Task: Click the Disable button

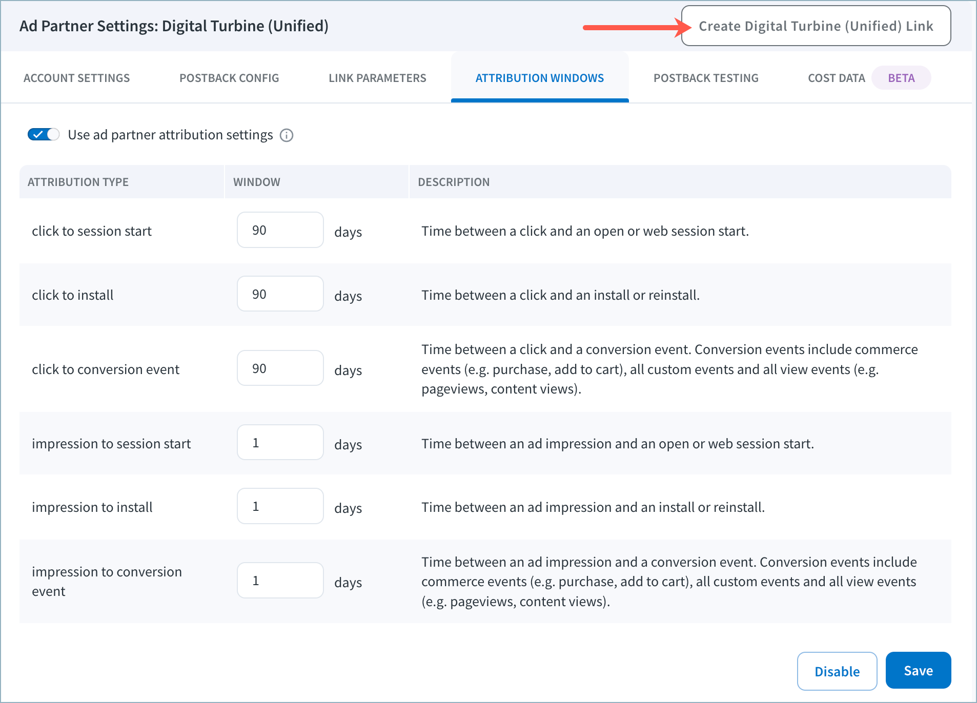Action: pyautogui.click(x=837, y=671)
